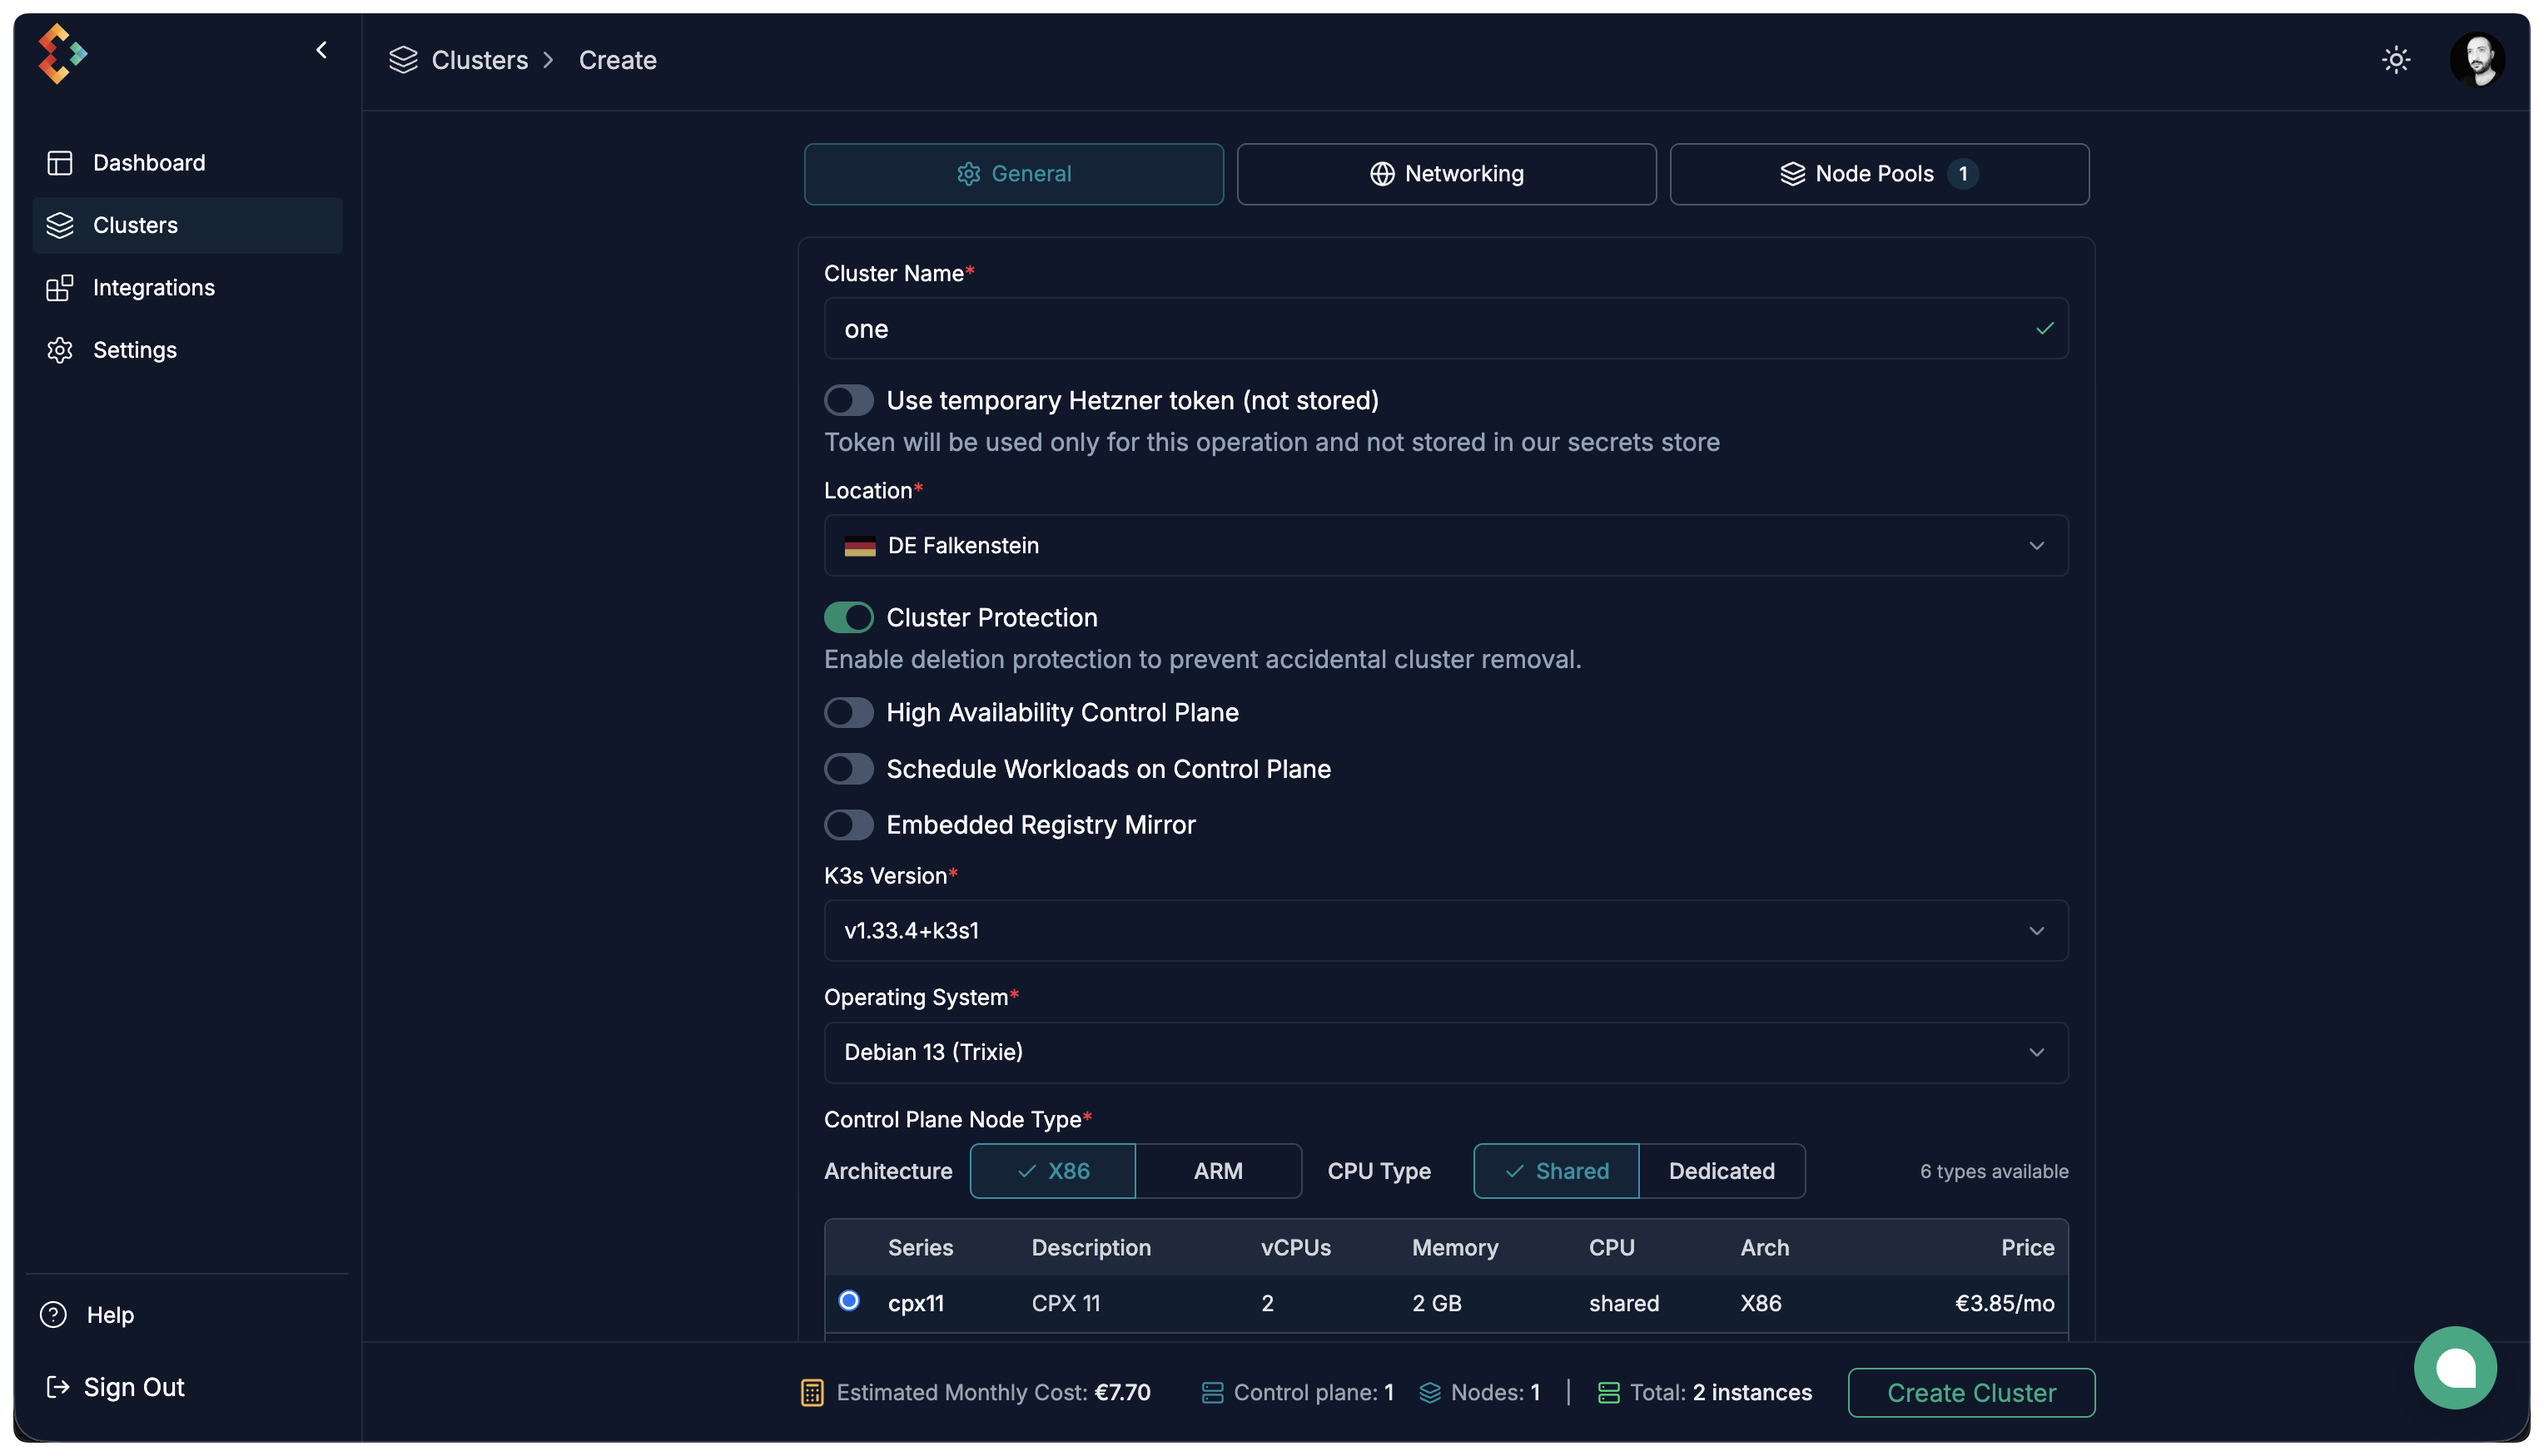This screenshot has height=1456, width=2544.
Task: Click the €3.85/mo price cell
Action: 2004,1303
